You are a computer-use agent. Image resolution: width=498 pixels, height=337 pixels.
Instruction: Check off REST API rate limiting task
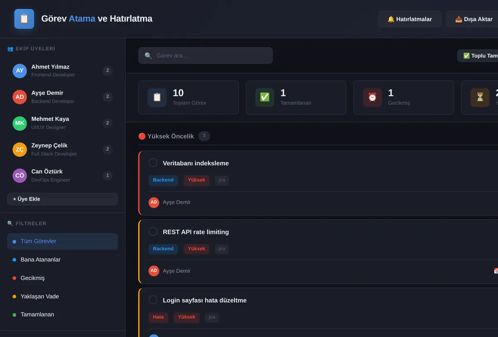pos(153,231)
